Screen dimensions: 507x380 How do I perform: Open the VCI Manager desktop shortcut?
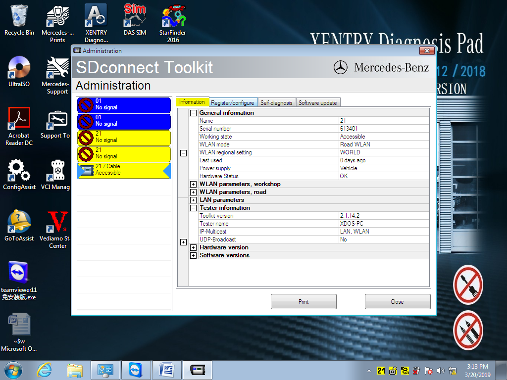55,174
